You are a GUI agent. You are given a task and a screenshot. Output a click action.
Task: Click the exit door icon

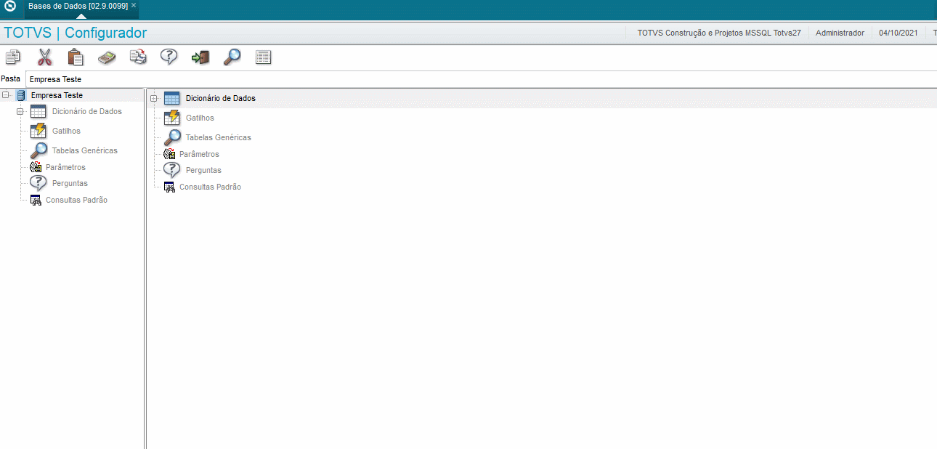[x=200, y=57]
